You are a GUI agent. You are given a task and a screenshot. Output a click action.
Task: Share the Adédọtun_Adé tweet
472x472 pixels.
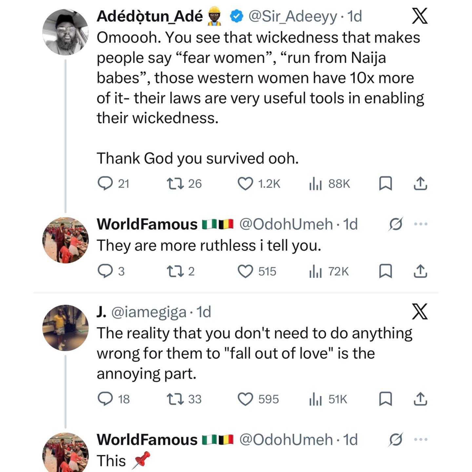click(420, 184)
